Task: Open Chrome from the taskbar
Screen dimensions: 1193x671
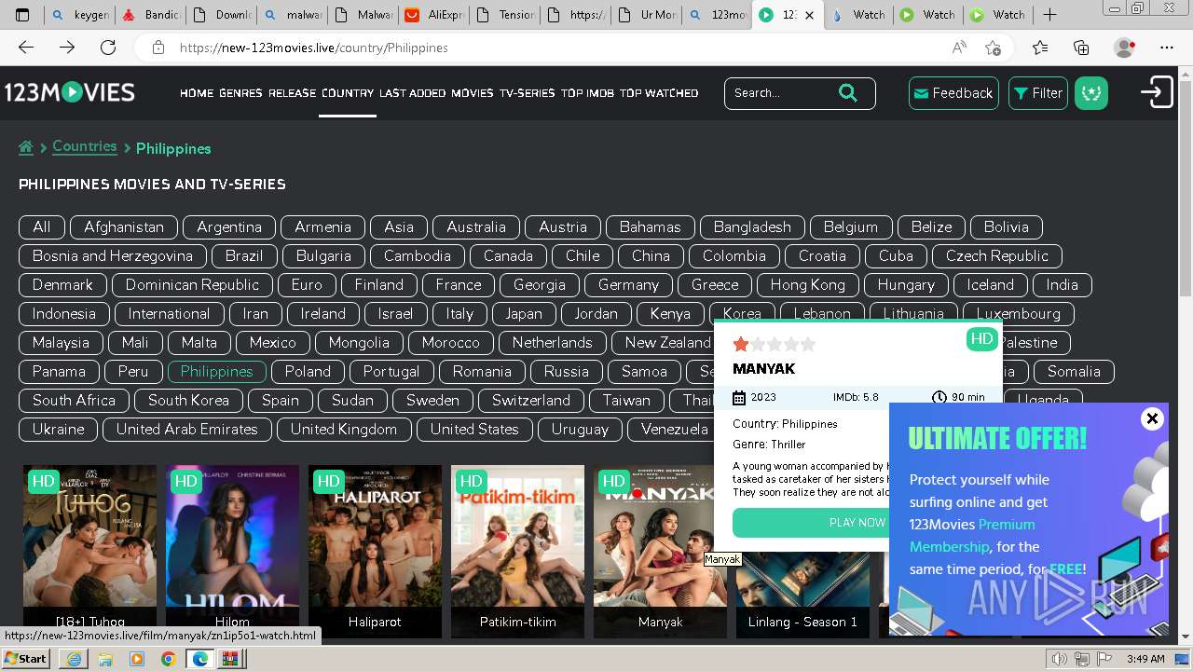Action: 168,659
